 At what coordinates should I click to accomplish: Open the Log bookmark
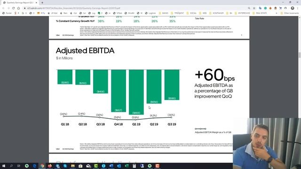[92, 13]
